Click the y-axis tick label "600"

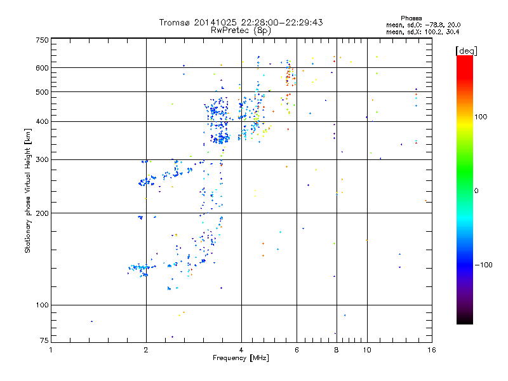42,68
